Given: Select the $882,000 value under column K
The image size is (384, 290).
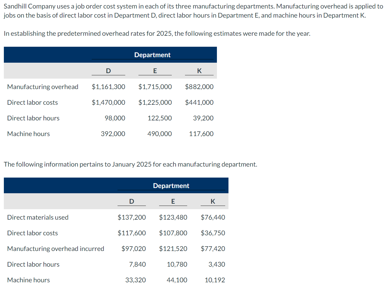Looking at the screenshot, I should click(199, 87).
